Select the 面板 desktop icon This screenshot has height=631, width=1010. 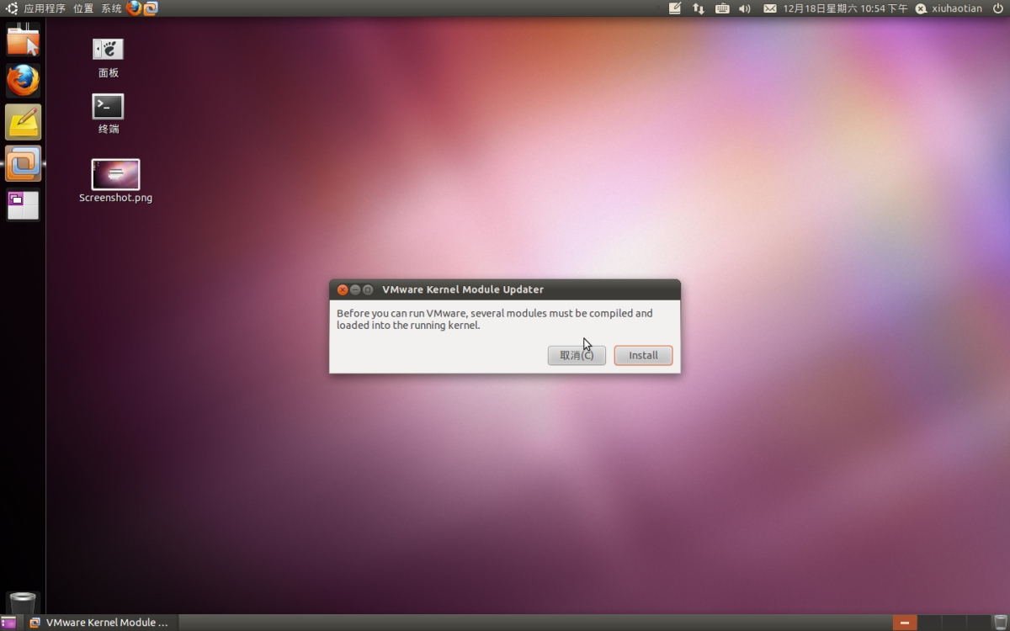[x=108, y=57]
